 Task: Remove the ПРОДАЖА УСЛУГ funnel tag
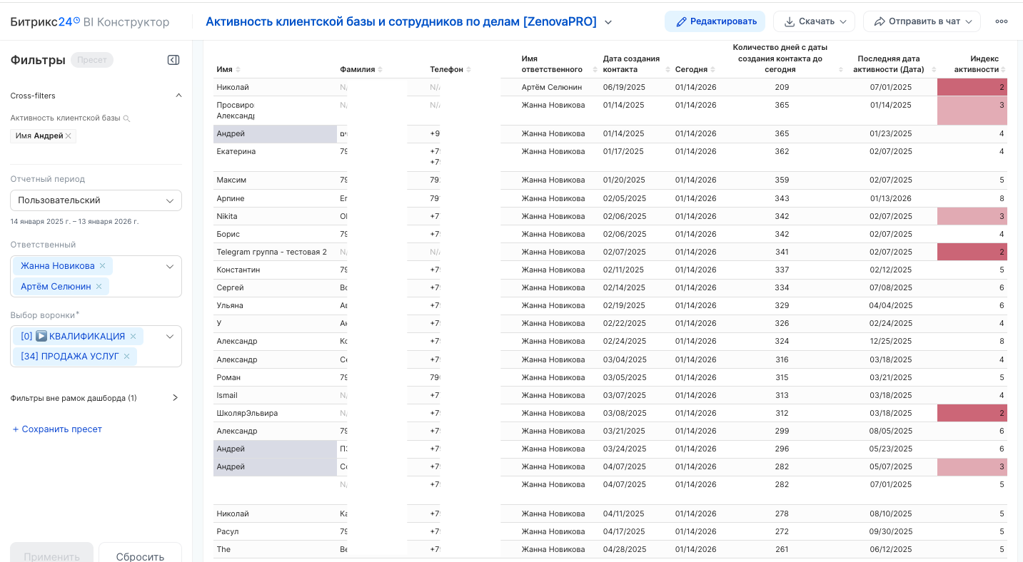point(126,357)
